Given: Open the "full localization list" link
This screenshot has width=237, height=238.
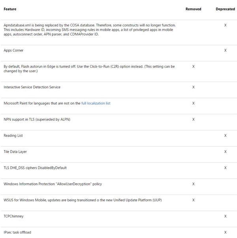Looking at the screenshot, I should click(x=96, y=103).
